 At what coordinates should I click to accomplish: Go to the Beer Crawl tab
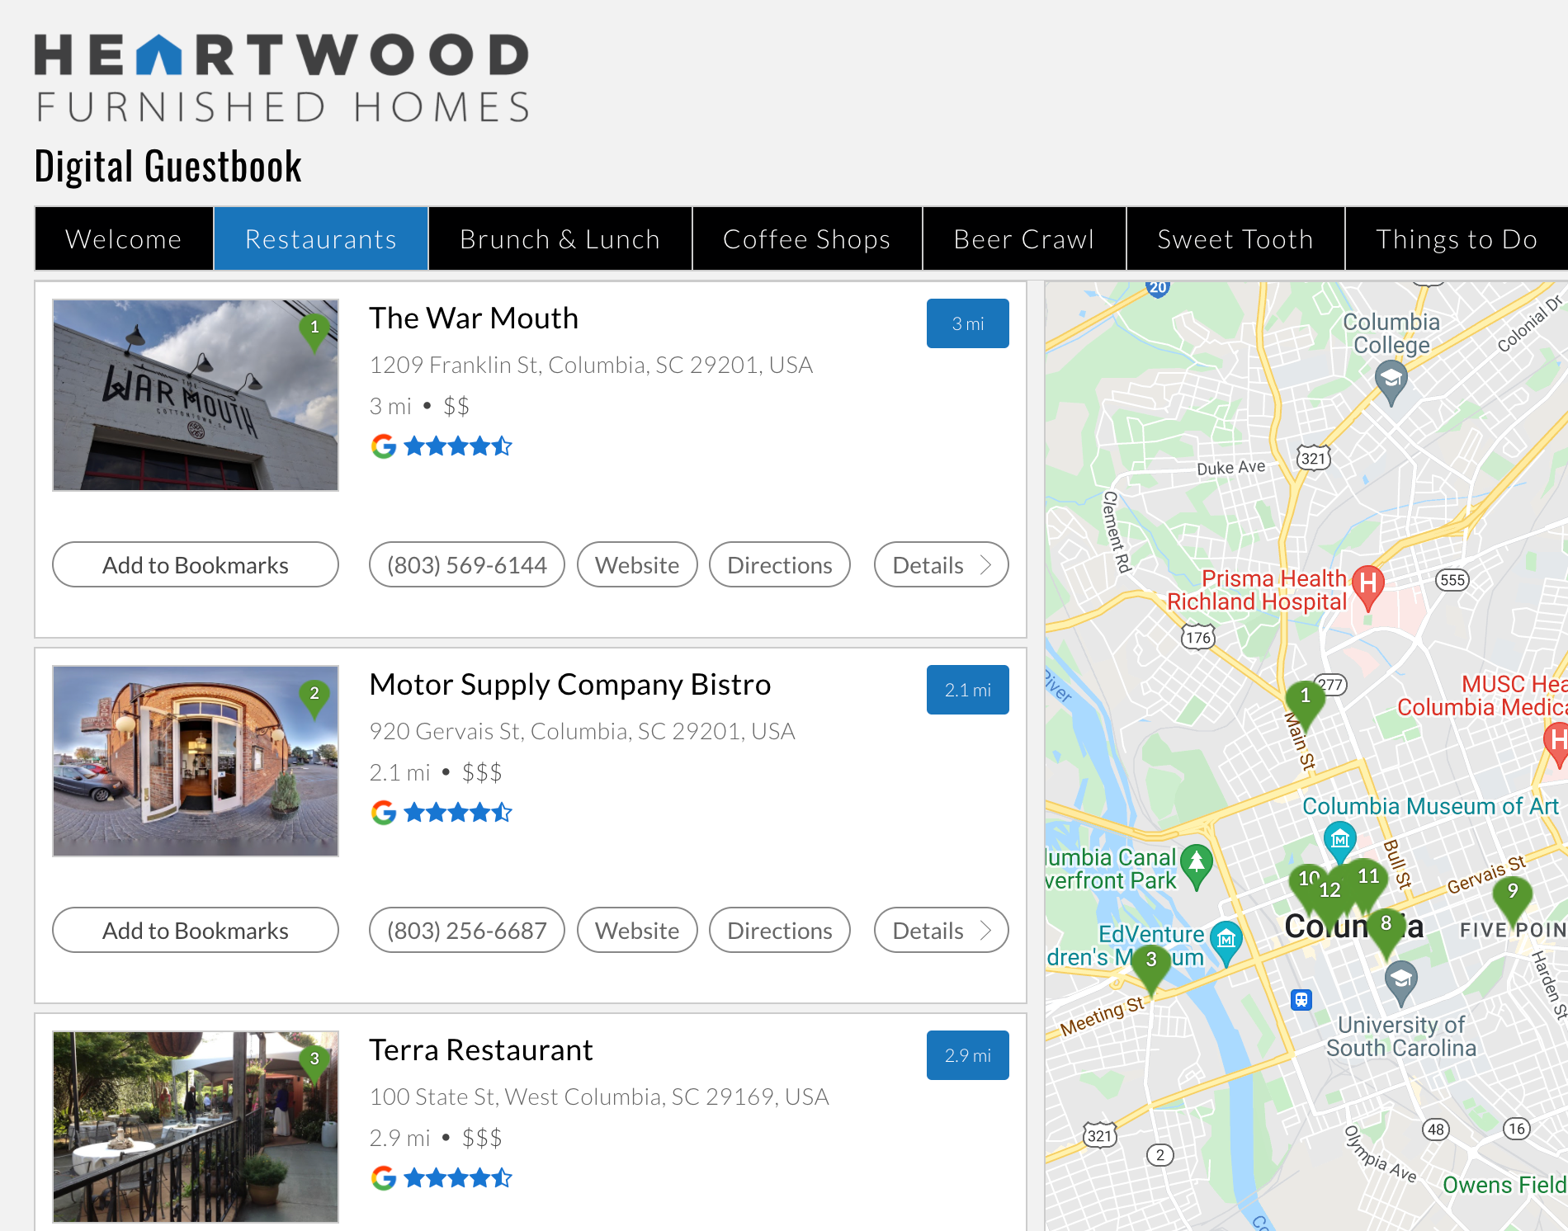(1024, 239)
